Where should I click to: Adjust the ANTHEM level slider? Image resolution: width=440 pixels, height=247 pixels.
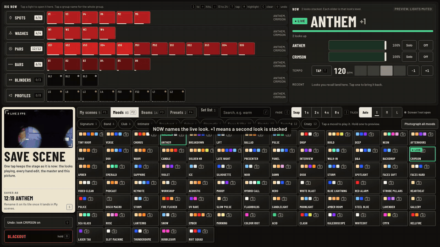(357, 45)
